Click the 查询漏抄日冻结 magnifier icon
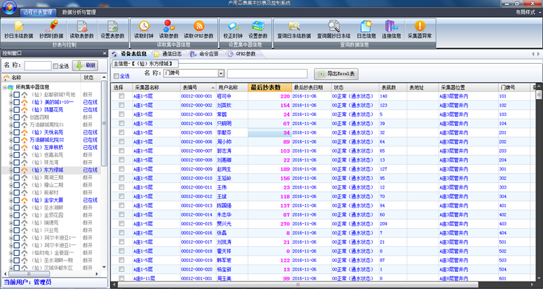 (x=334, y=26)
